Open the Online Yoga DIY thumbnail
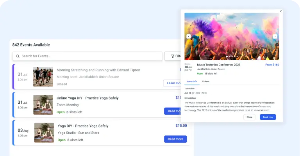This screenshot has width=300, height=156. click(43, 105)
